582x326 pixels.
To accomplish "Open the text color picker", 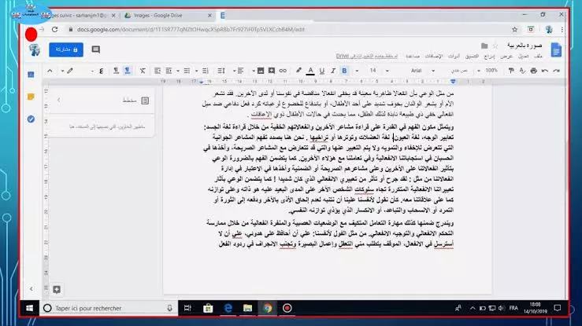I will tap(310, 71).
